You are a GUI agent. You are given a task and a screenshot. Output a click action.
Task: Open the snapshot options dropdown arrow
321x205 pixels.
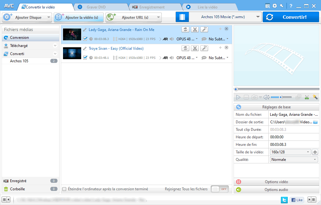(x=260, y=97)
